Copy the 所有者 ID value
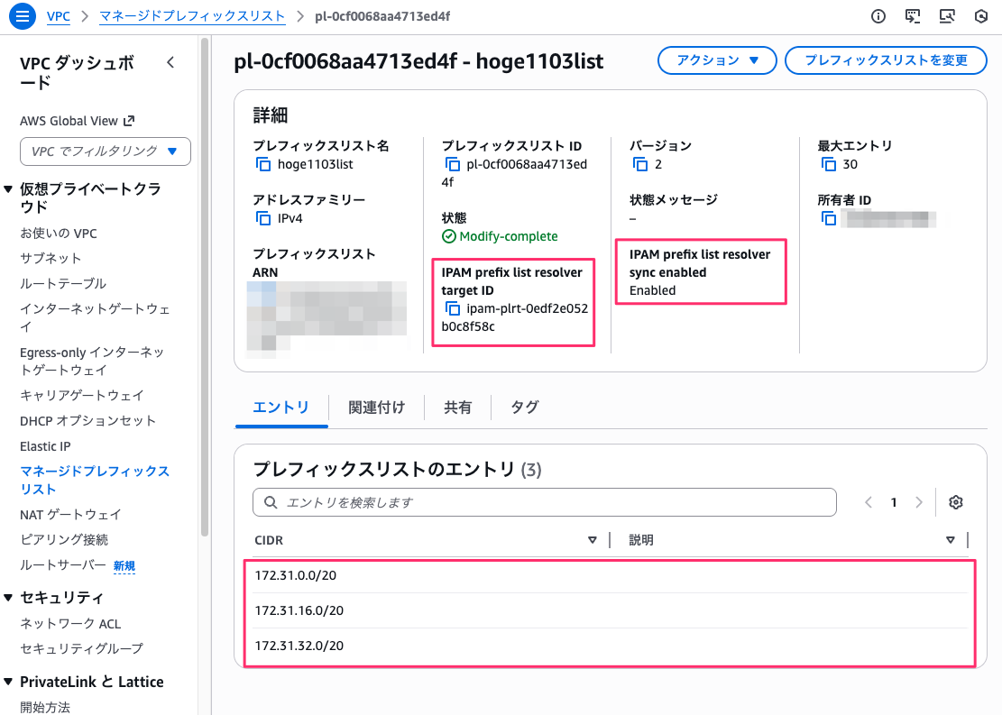This screenshot has width=1002, height=715. point(829,218)
